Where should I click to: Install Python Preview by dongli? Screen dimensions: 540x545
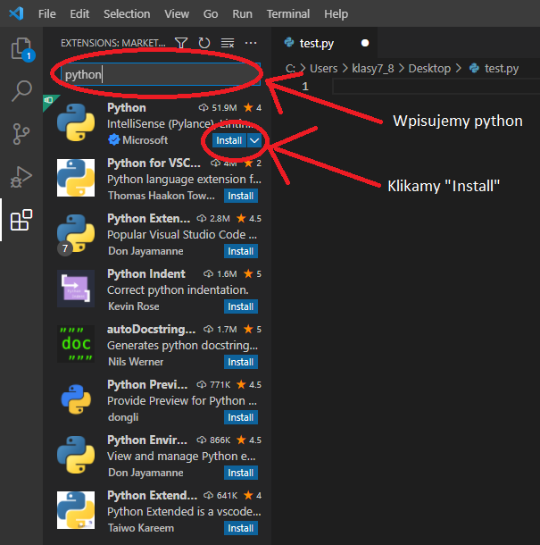point(241,417)
